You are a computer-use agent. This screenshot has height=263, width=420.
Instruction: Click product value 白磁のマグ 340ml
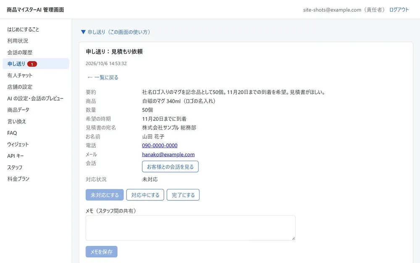tap(179, 101)
